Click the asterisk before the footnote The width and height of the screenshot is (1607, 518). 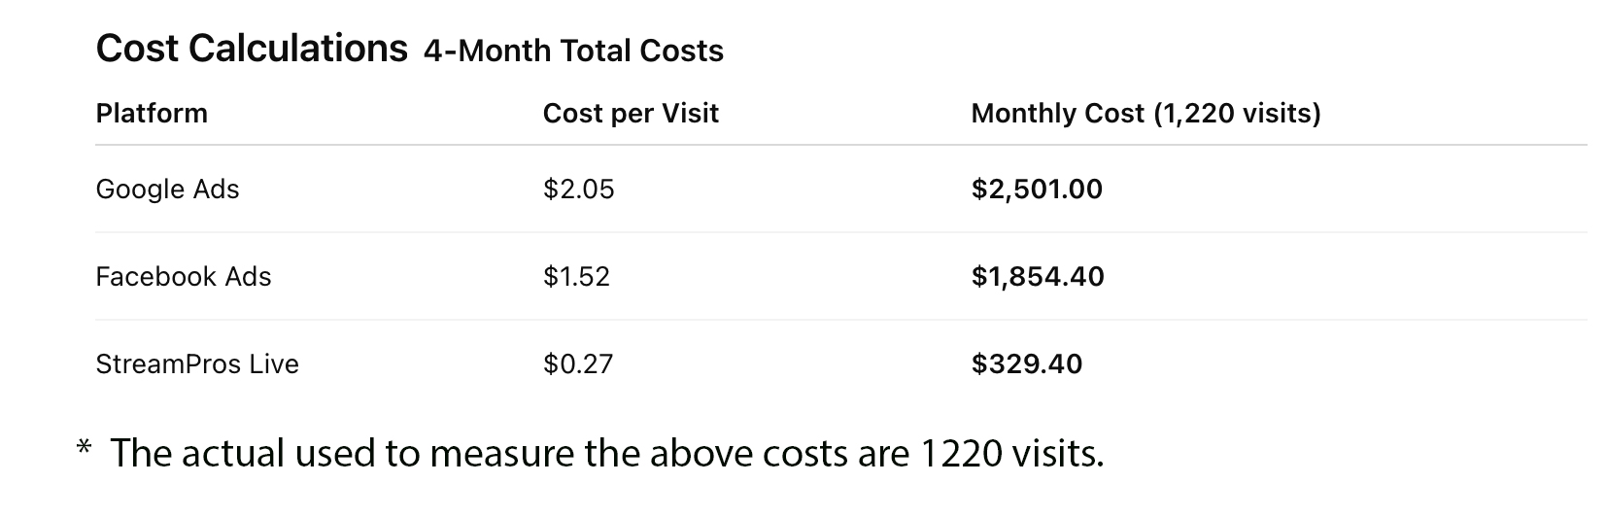point(84,449)
